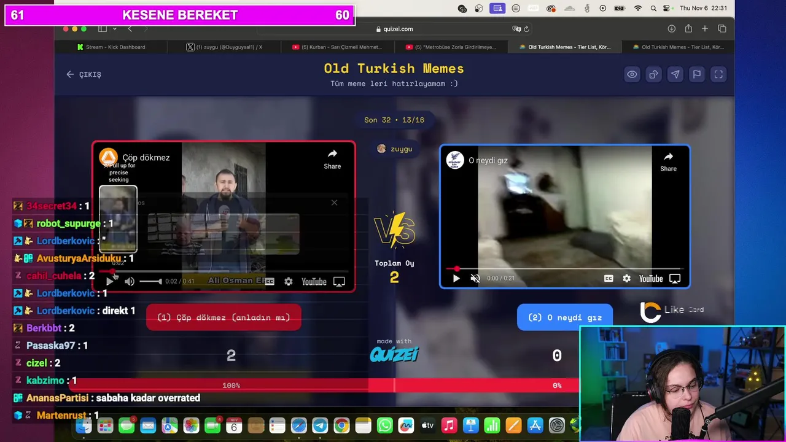Viewport: 786px width, 442px height.
Task: Click the battery status icon
Action: [620, 9]
